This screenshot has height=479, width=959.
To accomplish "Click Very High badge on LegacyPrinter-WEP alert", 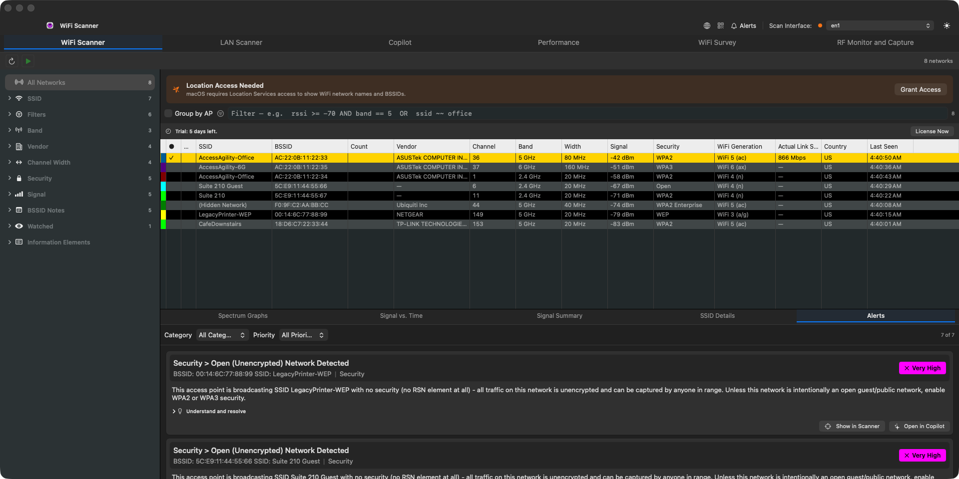I will coord(923,368).
